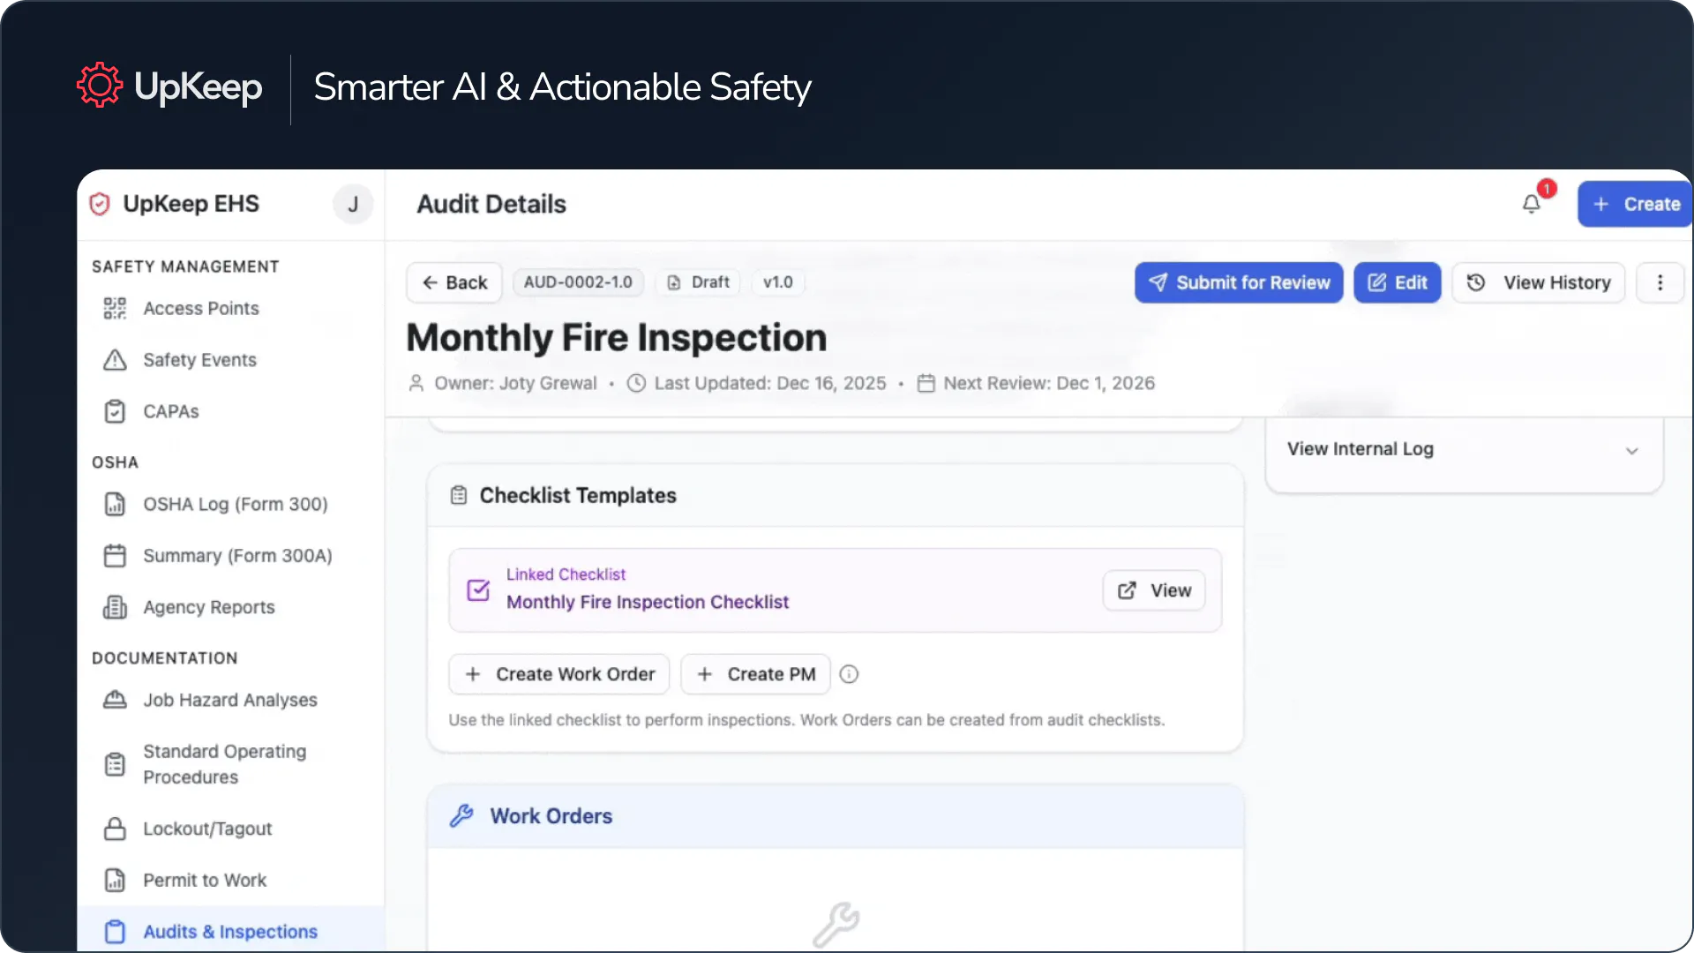Click the Agency Reports icon
Screen dimensions: 1694x953
click(x=116, y=607)
